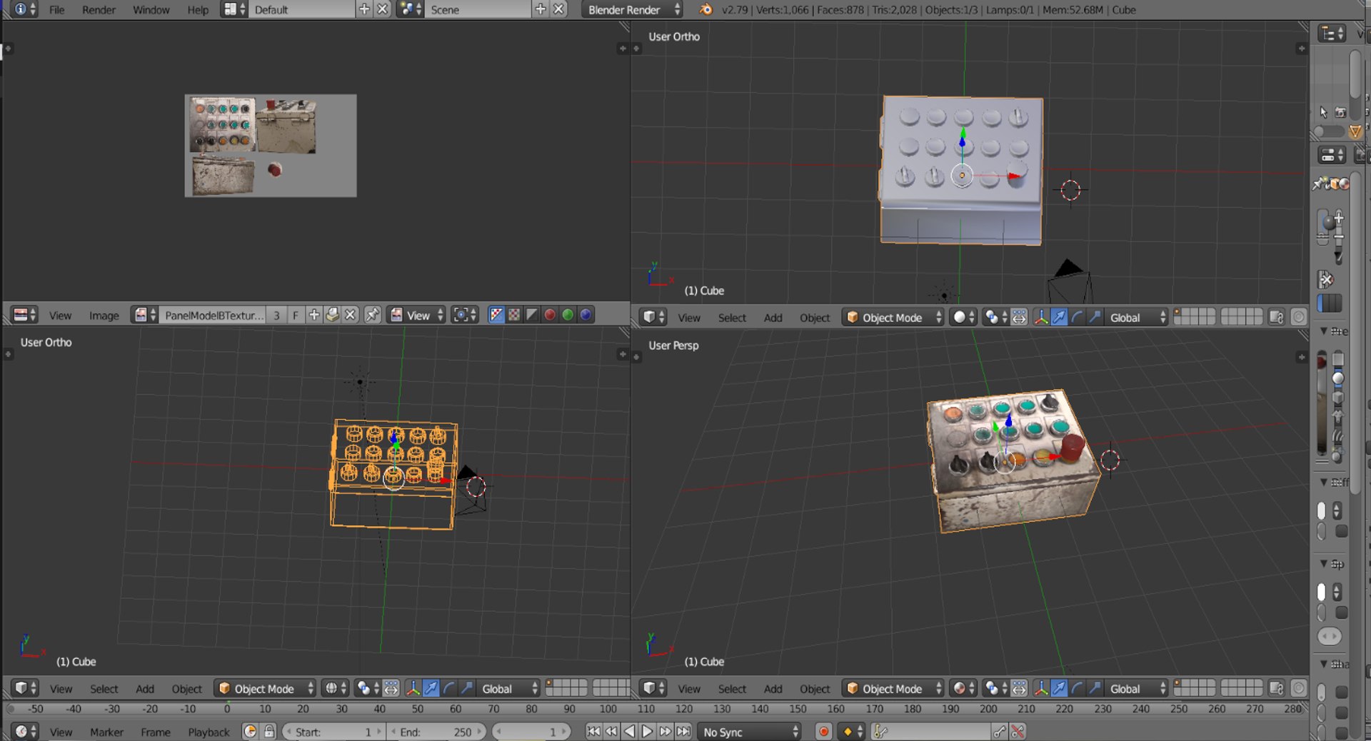Show the blue channel in the image editor

(x=586, y=315)
